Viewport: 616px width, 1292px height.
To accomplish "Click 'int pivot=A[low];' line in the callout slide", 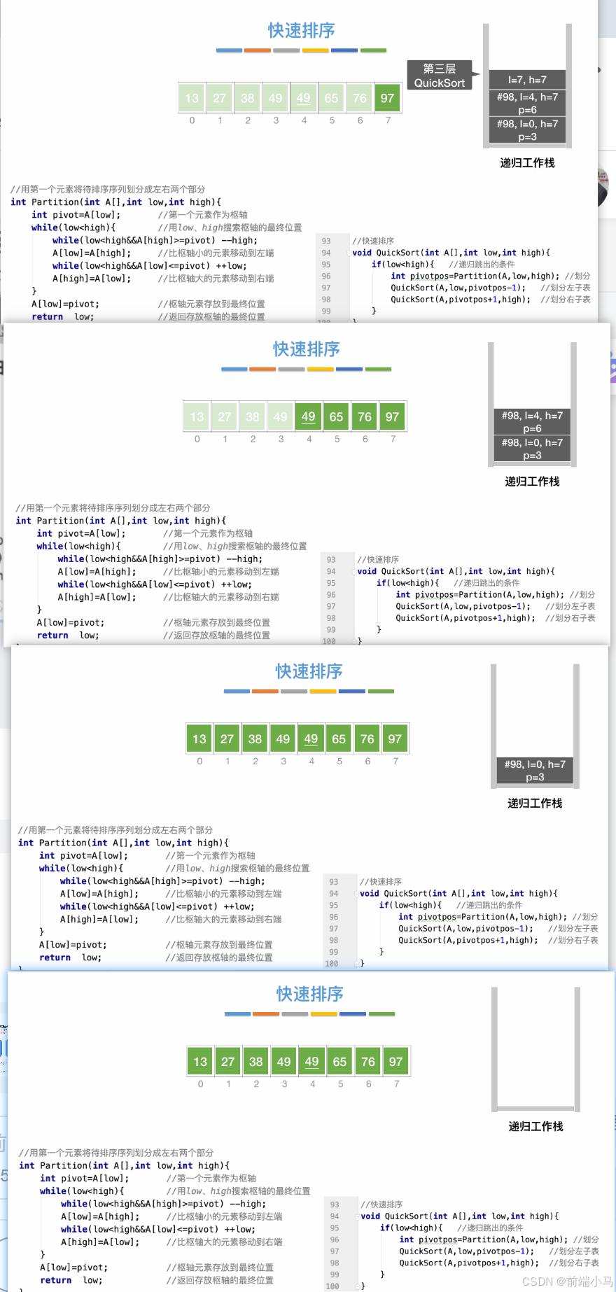I will (x=76, y=215).
